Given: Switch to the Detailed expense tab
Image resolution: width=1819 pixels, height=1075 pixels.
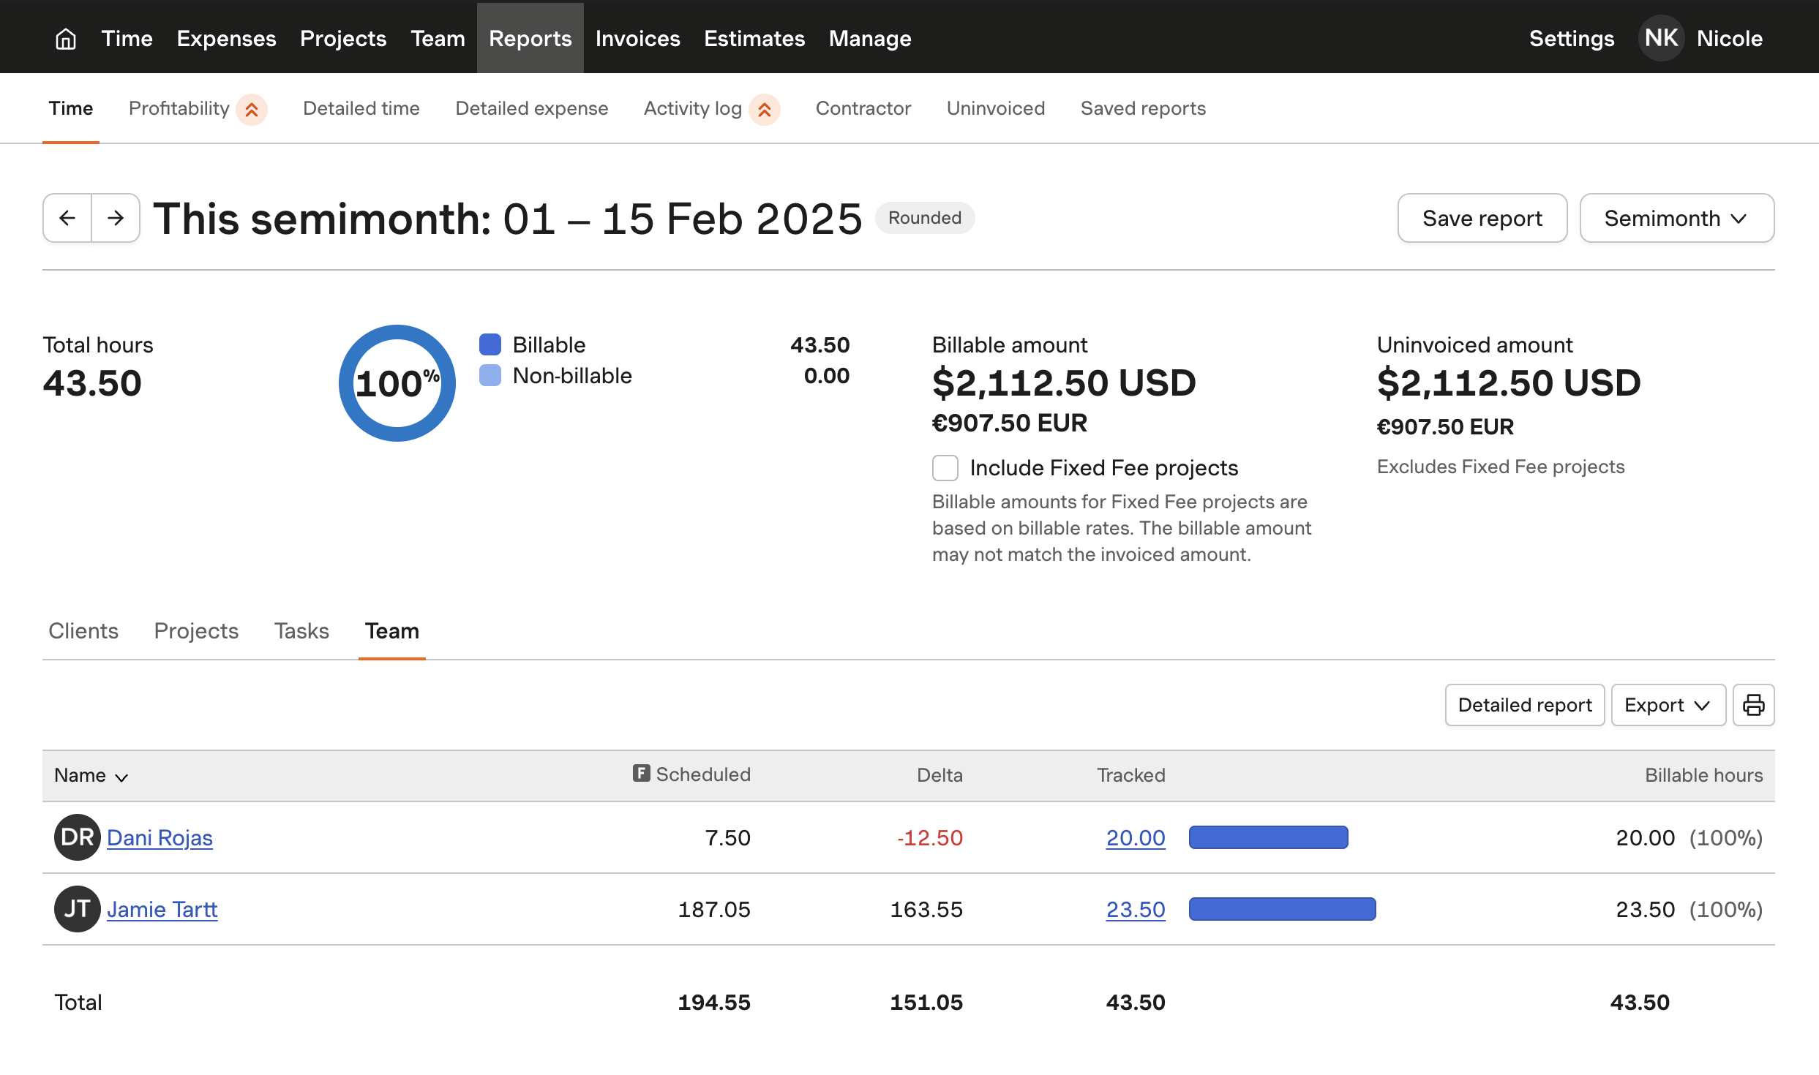Looking at the screenshot, I should (532, 108).
